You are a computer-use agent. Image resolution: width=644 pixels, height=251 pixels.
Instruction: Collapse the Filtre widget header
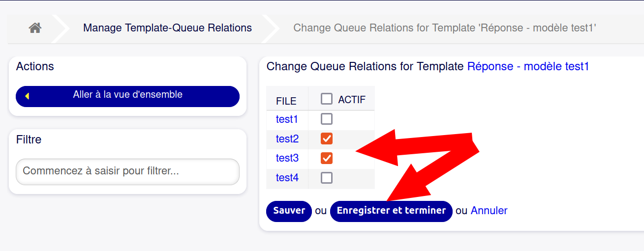[x=29, y=139]
